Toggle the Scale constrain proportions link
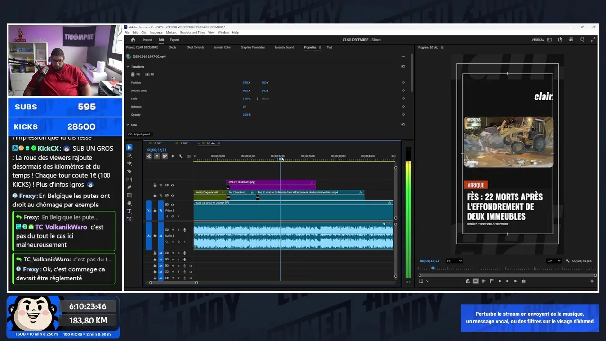Screen dimensions: 606x341 point(257,99)
